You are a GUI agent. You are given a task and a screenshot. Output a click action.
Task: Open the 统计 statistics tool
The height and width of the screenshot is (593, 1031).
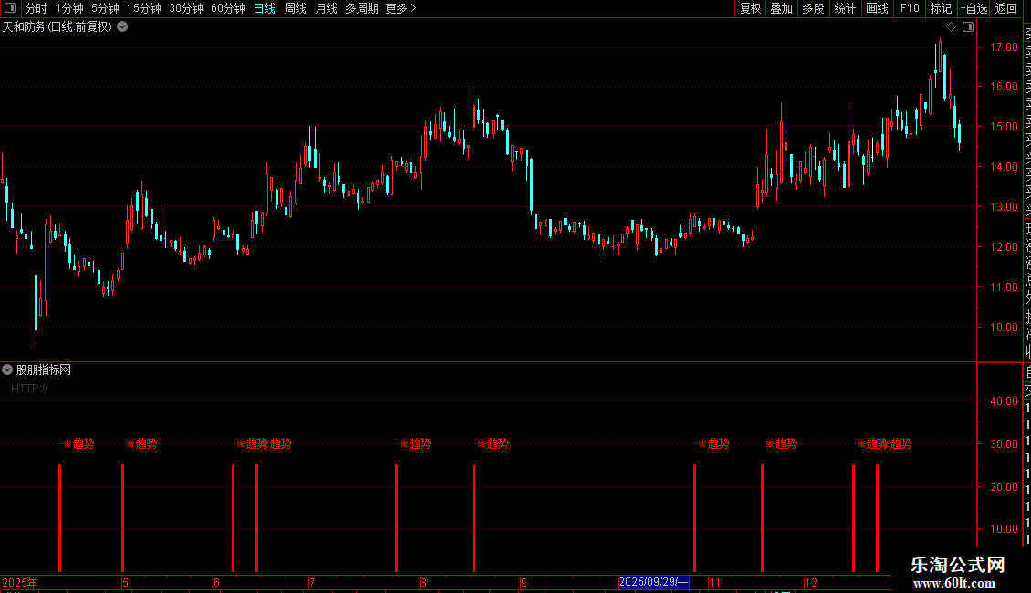pyautogui.click(x=845, y=8)
